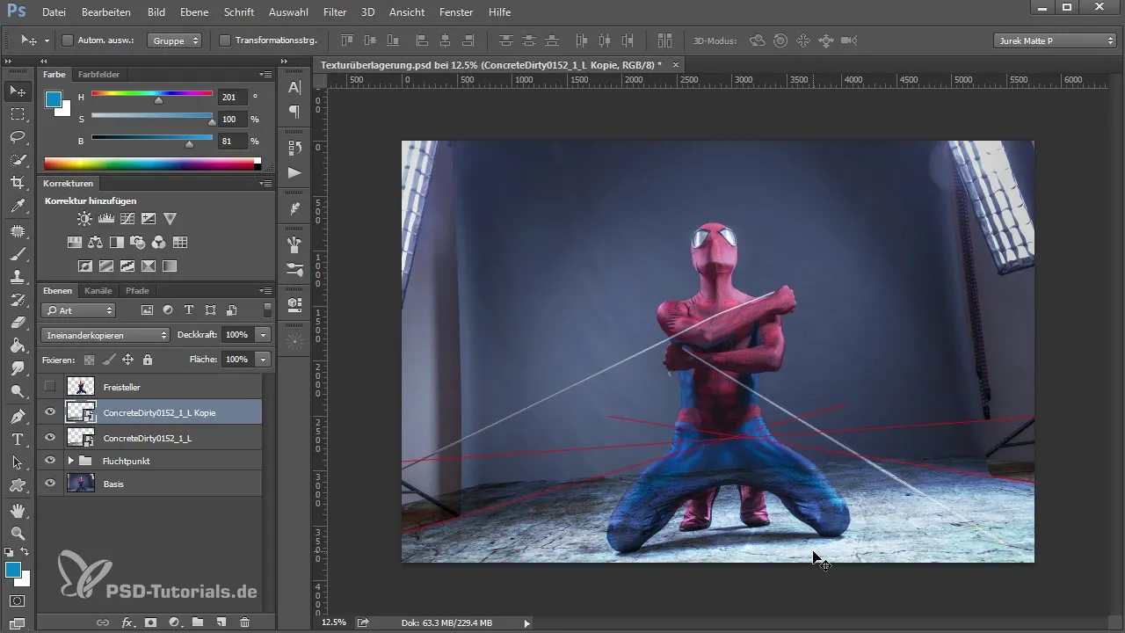Select the Quick Selection tool
This screenshot has height=633, width=1125.
18,160
